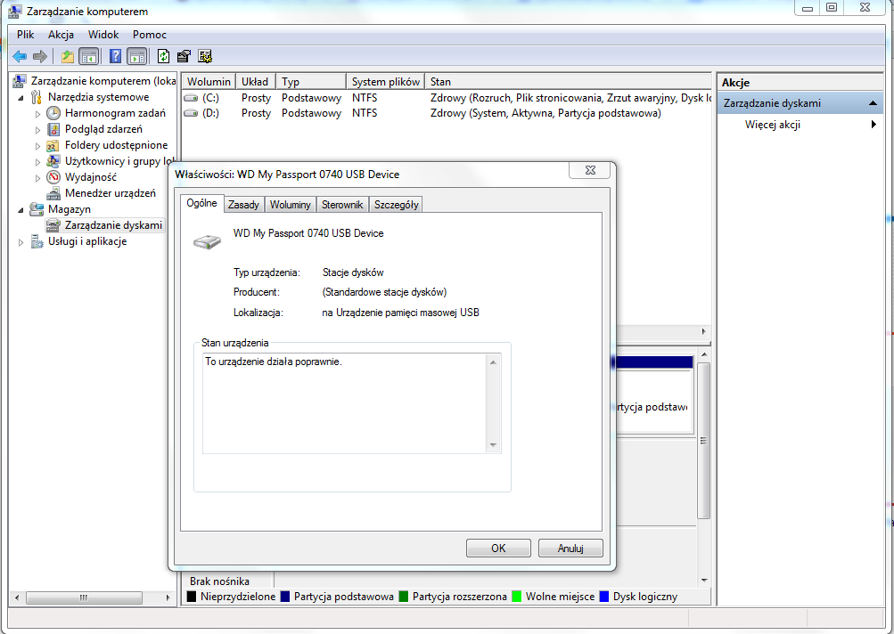
Task: Click the Partycja podstawowa navy legend swatch
Action: (x=285, y=597)
